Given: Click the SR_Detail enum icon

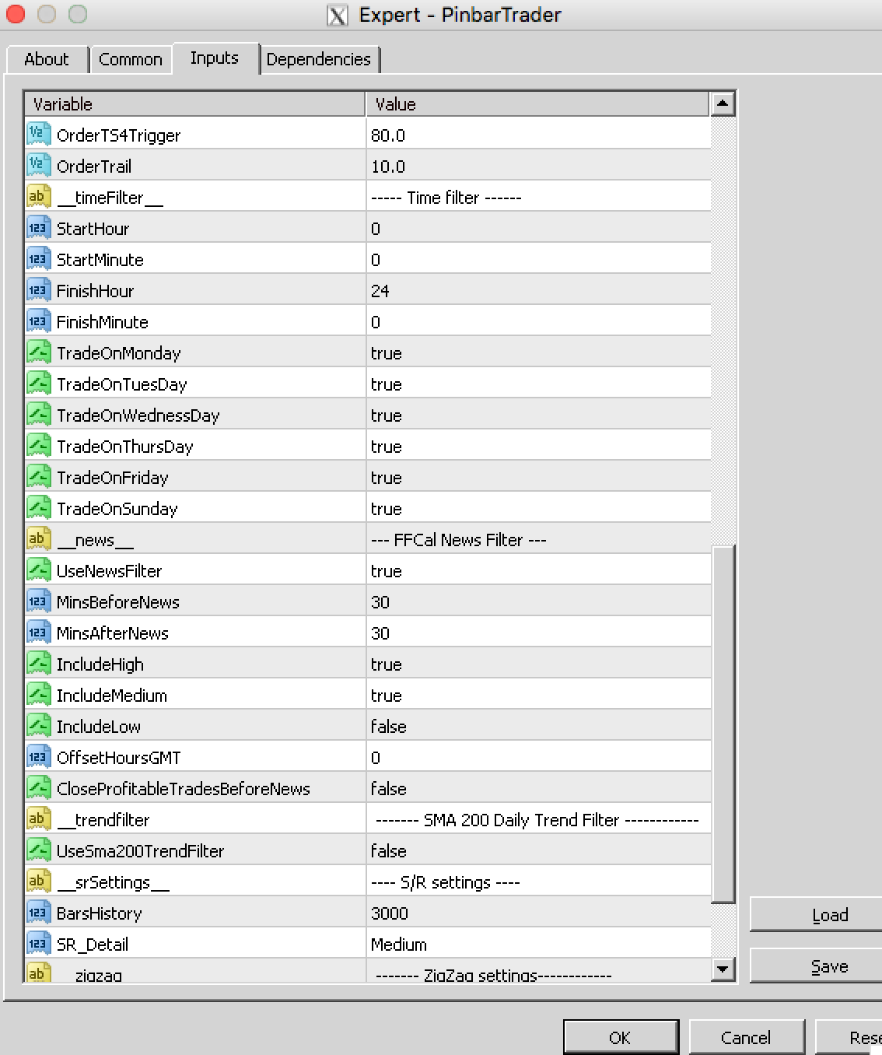Looking at the screenshot, I should [38, 943].
